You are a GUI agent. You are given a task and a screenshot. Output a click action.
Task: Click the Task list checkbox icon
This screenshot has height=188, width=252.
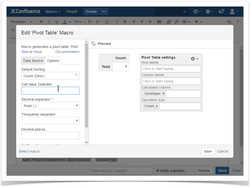pos(107,22)
